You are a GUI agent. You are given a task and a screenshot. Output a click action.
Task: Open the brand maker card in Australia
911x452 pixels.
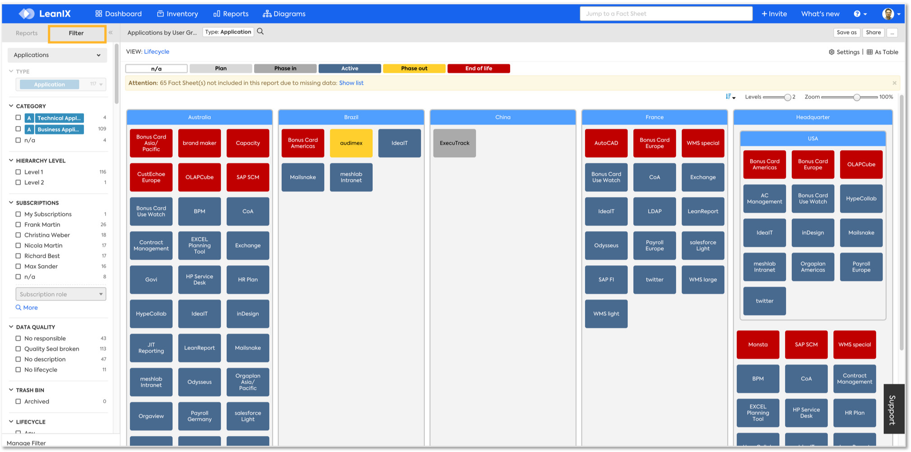click(200, 143)
